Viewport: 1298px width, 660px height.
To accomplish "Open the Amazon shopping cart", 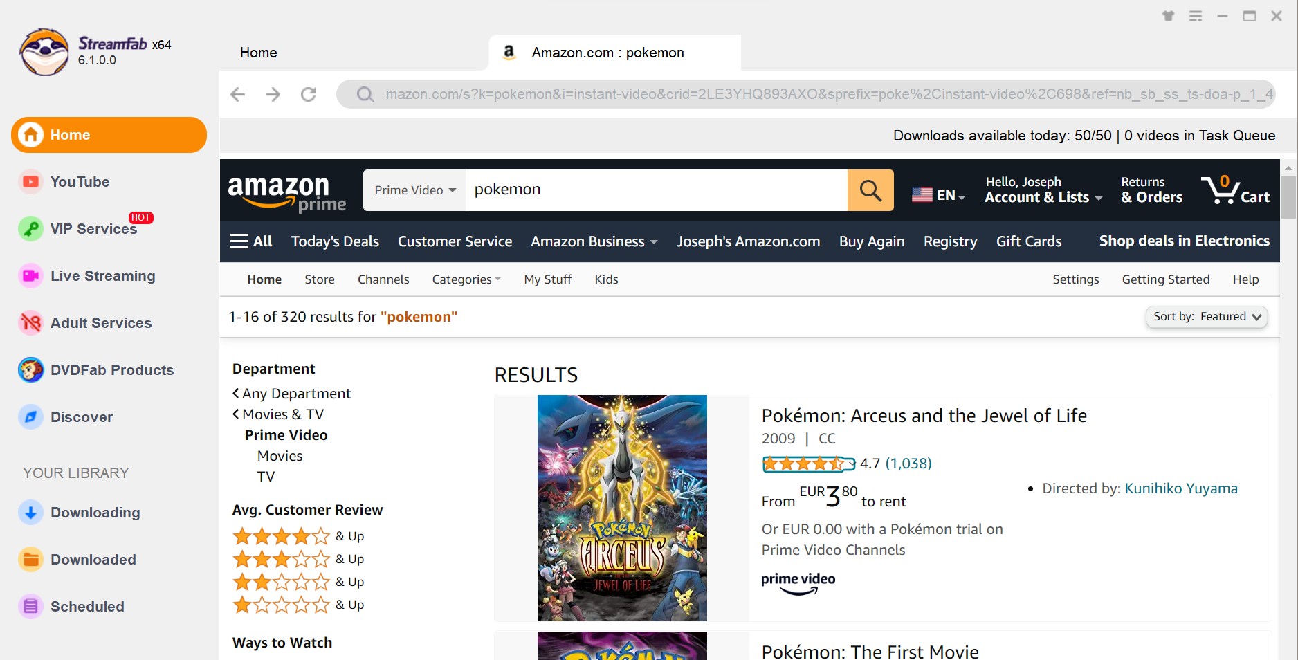I will coord(1236,190).
